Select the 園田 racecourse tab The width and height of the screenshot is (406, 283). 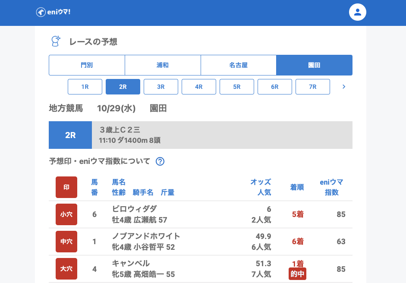(x=314, y=65)
